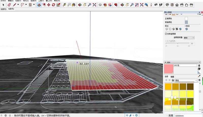This screenshot has width=203, height=117.
Task: Collapse the Materials panel section
Action: [x=165, y=62]
